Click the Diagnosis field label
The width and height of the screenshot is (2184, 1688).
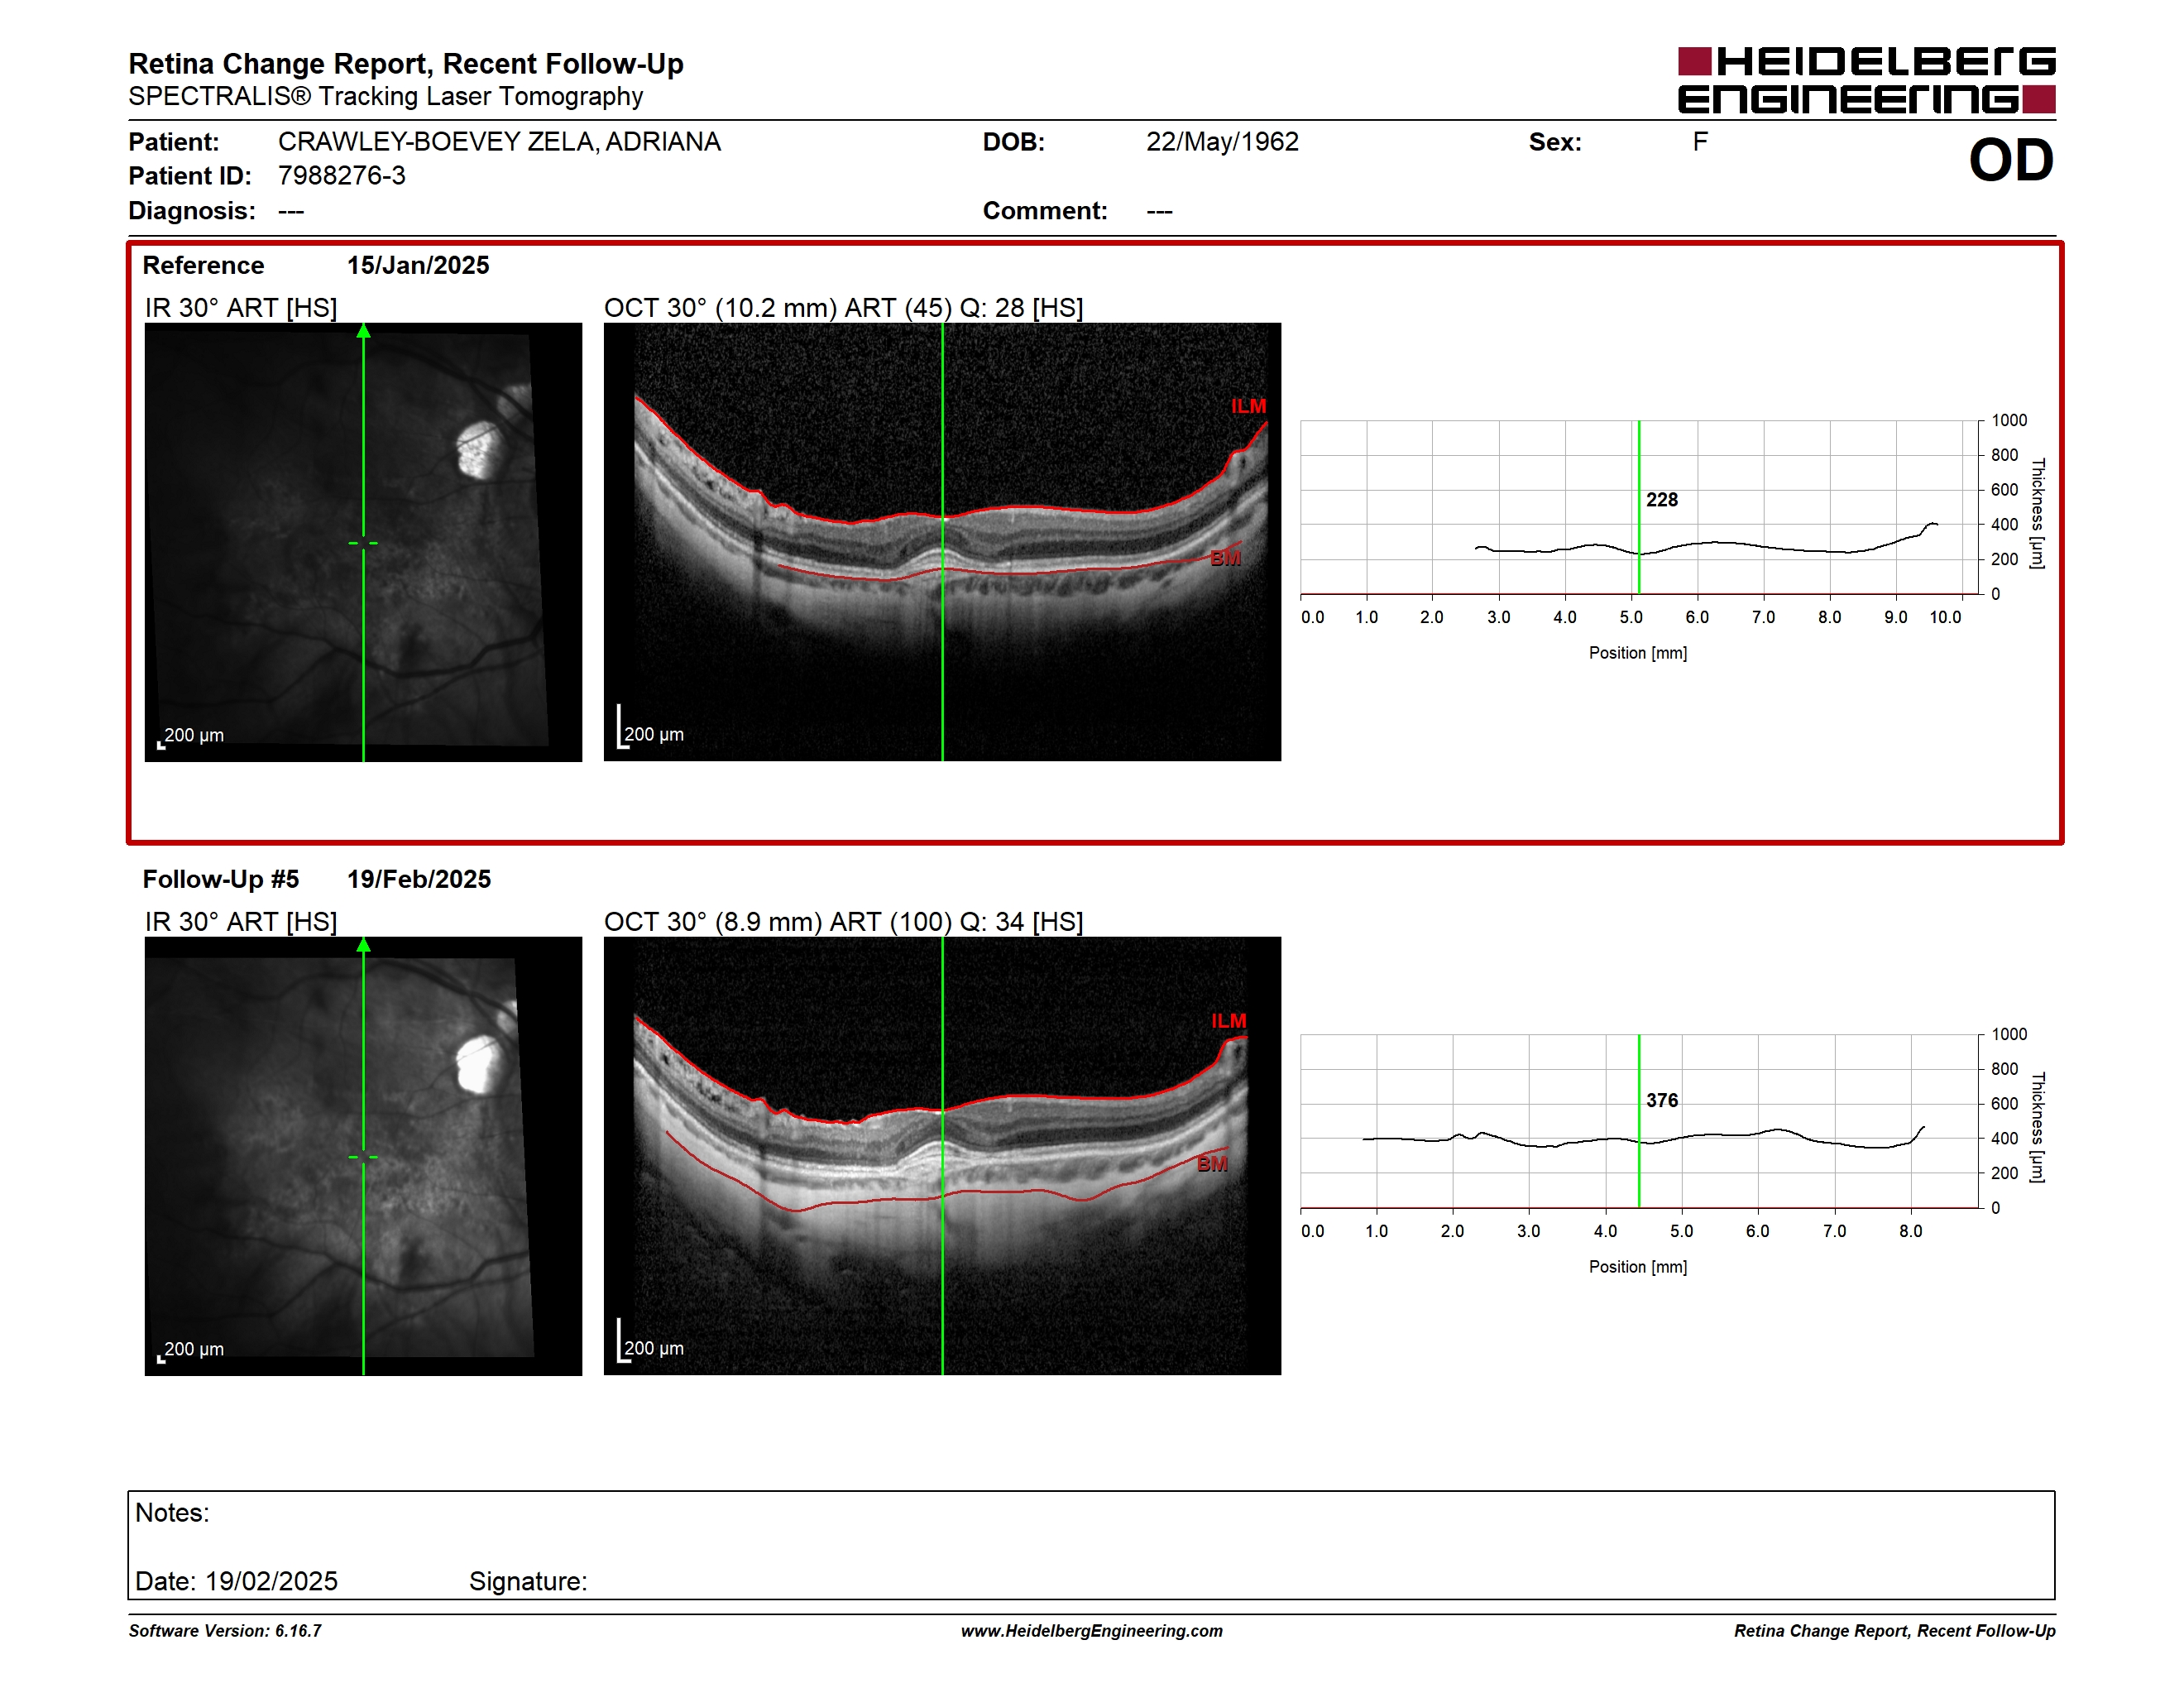[x=192, y=211]
